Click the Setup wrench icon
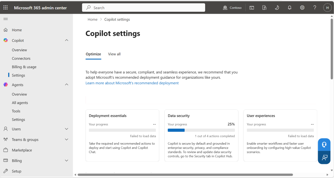 (x=6, y=171)
